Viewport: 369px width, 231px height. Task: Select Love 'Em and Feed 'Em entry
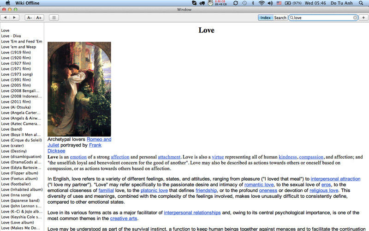coord(22,41)
